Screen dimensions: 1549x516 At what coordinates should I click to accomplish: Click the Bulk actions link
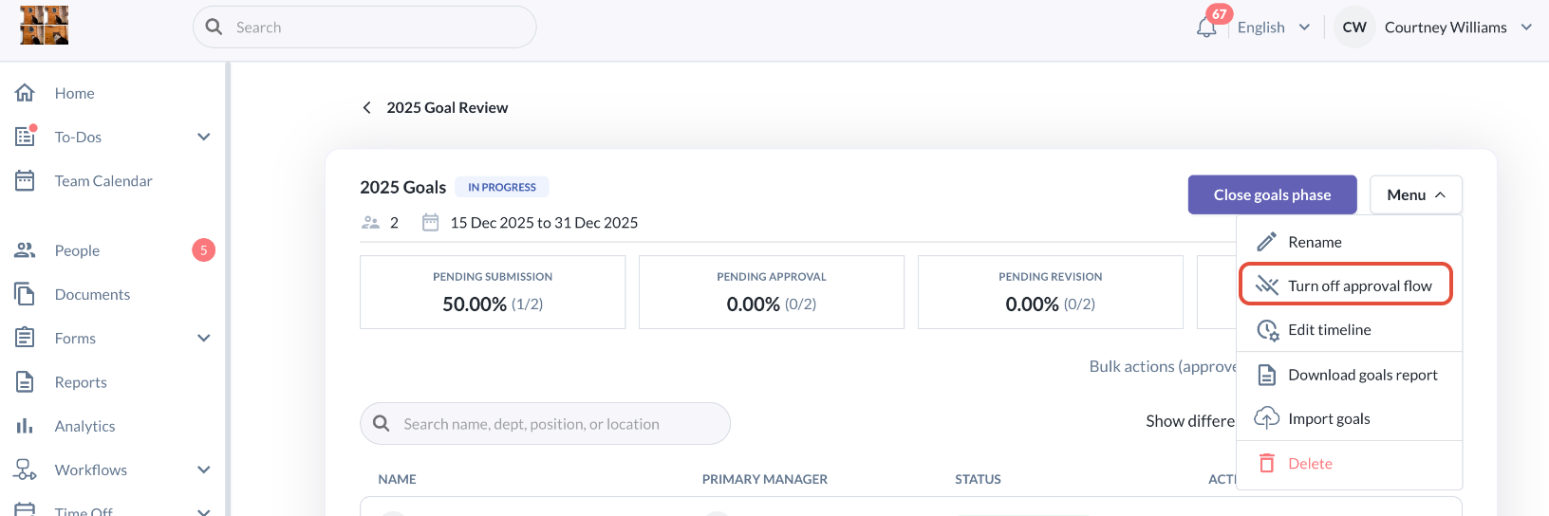(1163, 366)
